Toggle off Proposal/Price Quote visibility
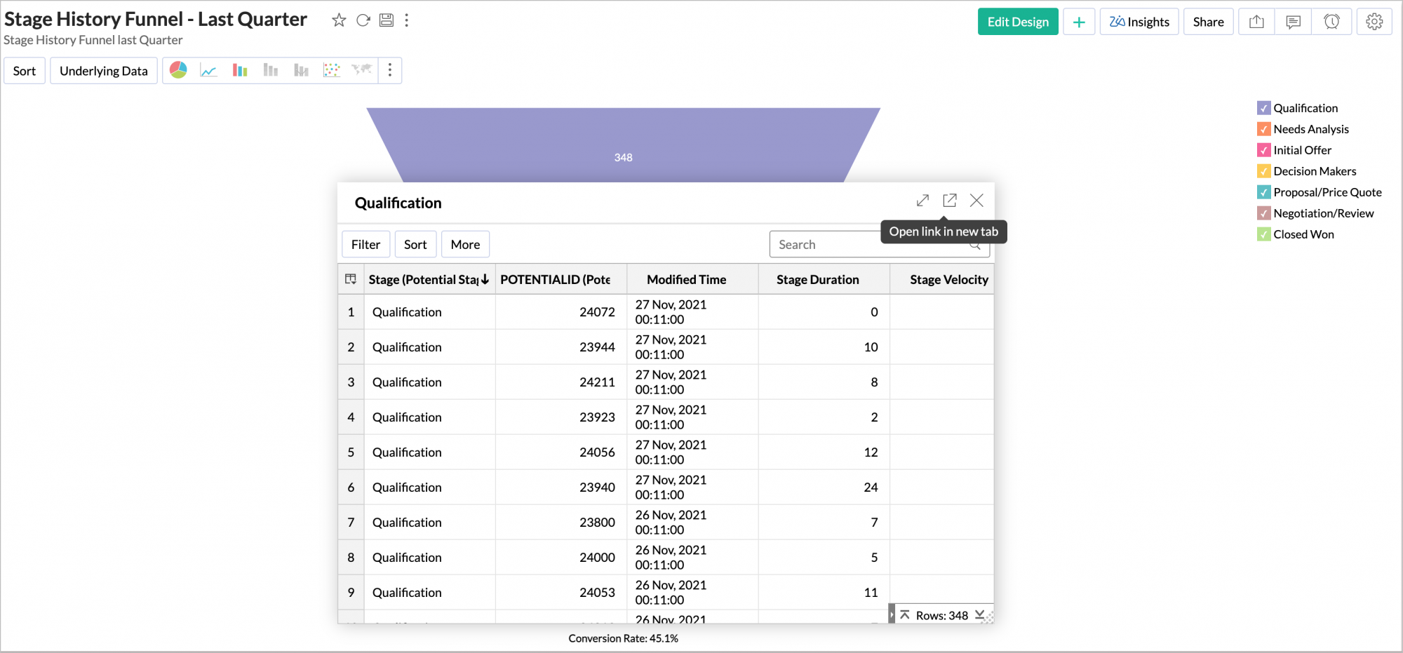Viewport: 1403px width, 653px height. (x=1264, y=191)
